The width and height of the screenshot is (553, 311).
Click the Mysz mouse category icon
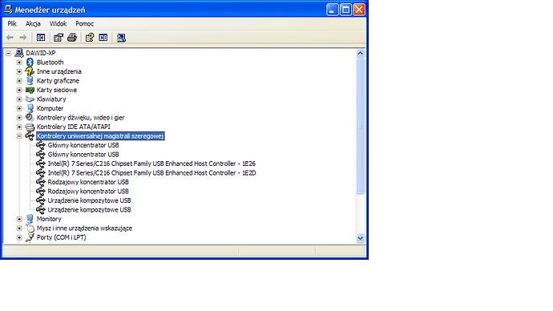pyautogui.click(x=30, y=228)
